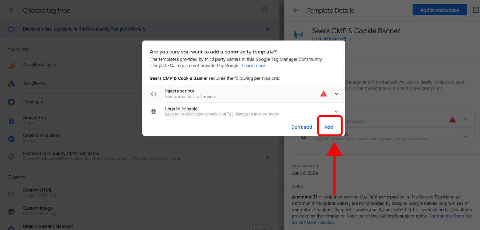Open Community Template Gallery User Policies link
Image resolution: width=480 pixels, height=230 pixels.
point(382,219)
